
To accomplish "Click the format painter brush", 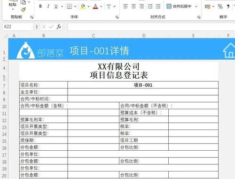I will tap(23, 10).
